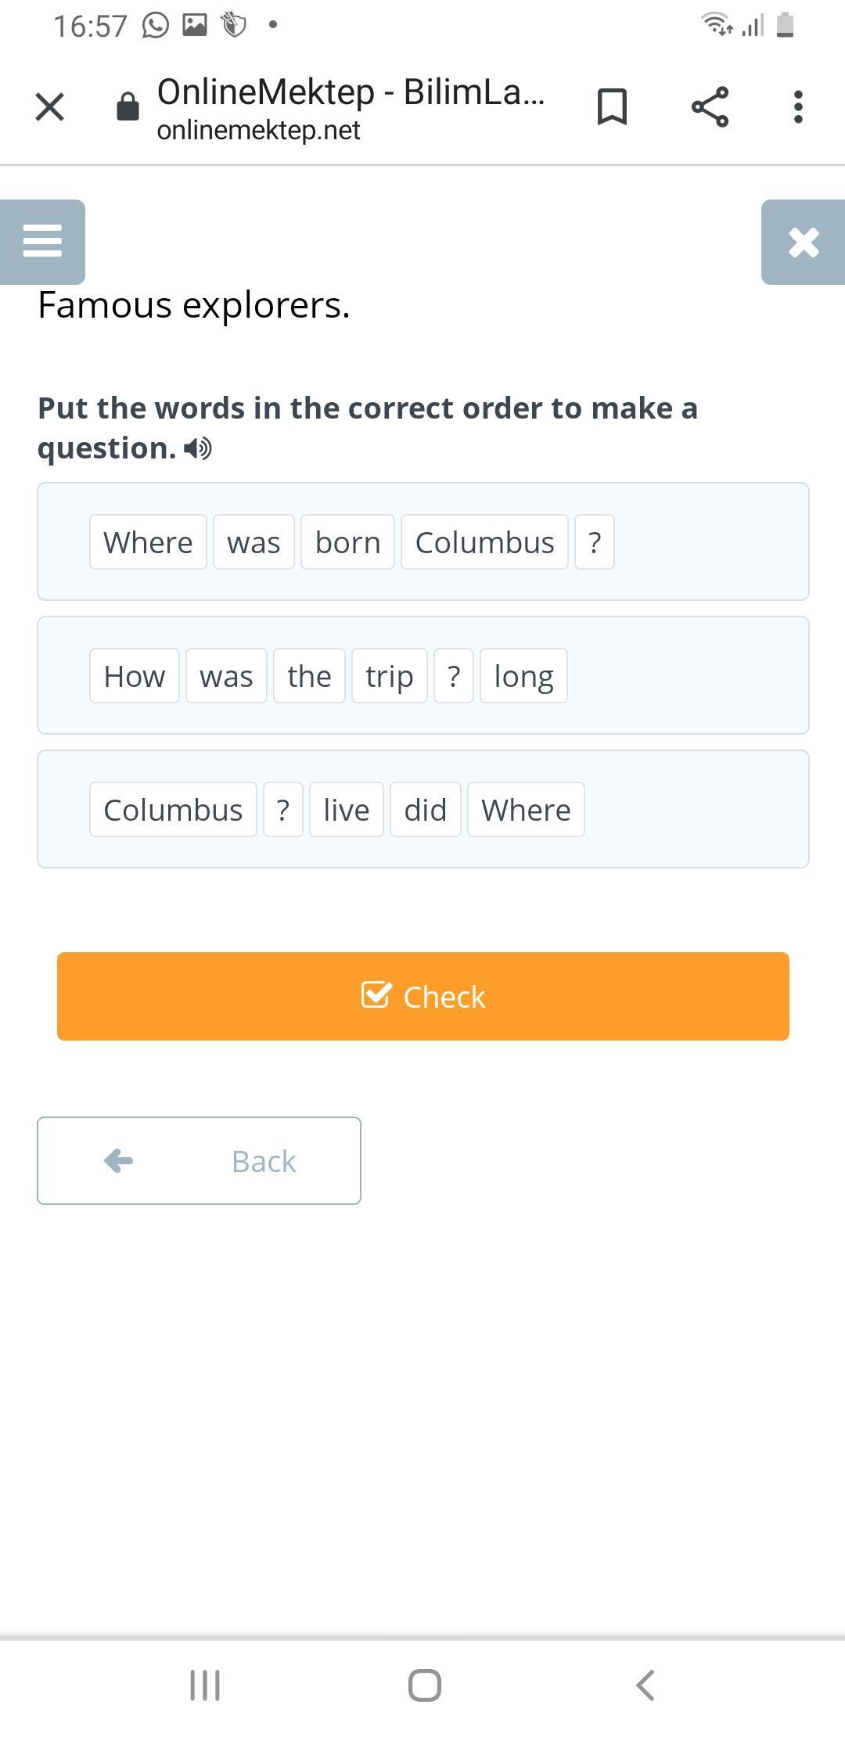Tap the 'trip' word tile
Viewport: 845px width, 1737px height.
point(389,676)
